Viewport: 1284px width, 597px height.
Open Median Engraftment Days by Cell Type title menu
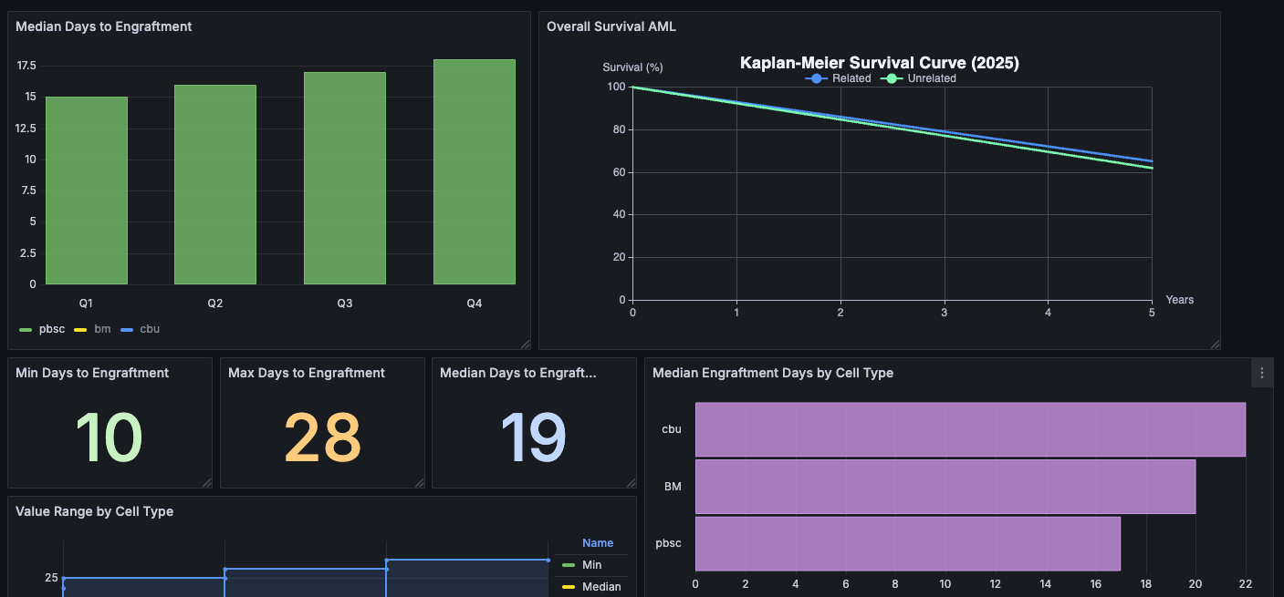(x=772, y=373)
